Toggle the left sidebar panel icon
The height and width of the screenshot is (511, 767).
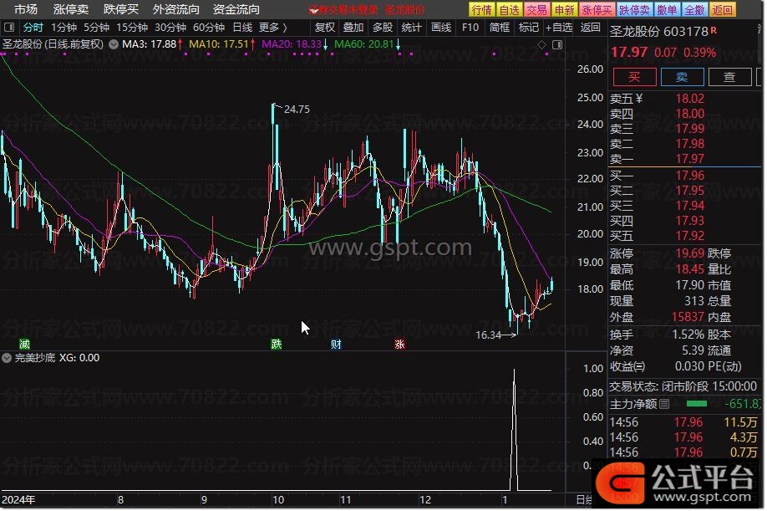(9, 28)
